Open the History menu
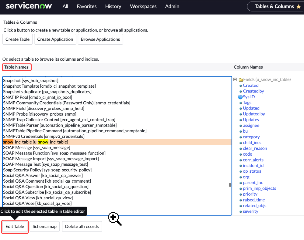304x240 pixels. (113, 6)
